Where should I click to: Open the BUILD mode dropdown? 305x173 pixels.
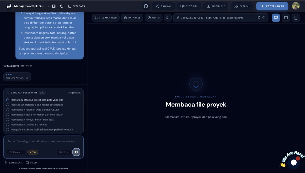(64, 152)
